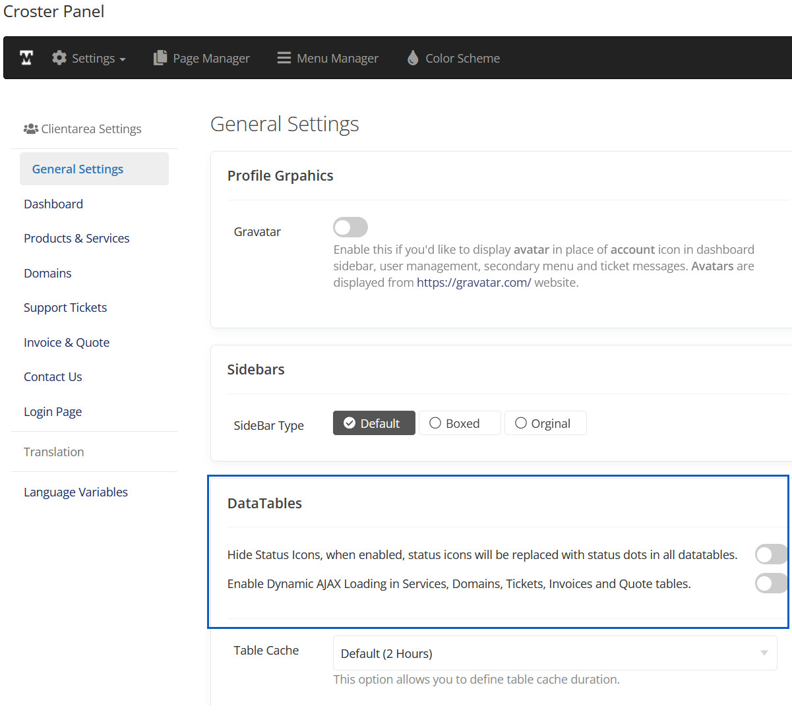Open Support Tickets settings
This screenshot has width=792, height=712.
(x=65, y=308)
